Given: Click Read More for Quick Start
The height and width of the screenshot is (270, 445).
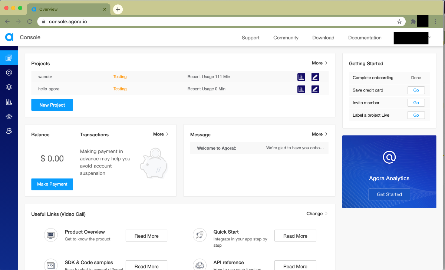Looking at the screenshot, I should pyautogui.click(x=295, y=236).
